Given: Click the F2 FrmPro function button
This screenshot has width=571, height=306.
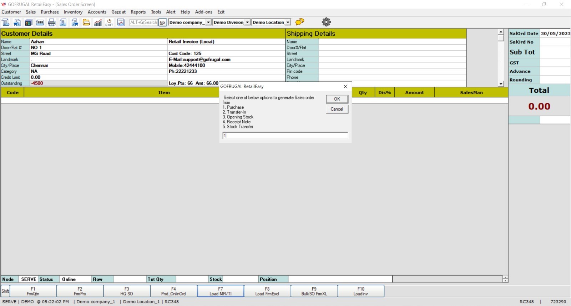Looking at the screenshot, I should pos(80,291).
